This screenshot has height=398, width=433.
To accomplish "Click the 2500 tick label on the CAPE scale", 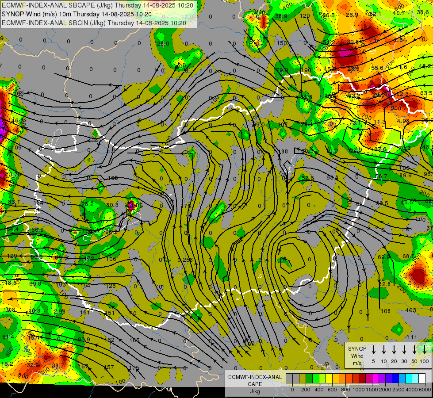I will 399,390.
